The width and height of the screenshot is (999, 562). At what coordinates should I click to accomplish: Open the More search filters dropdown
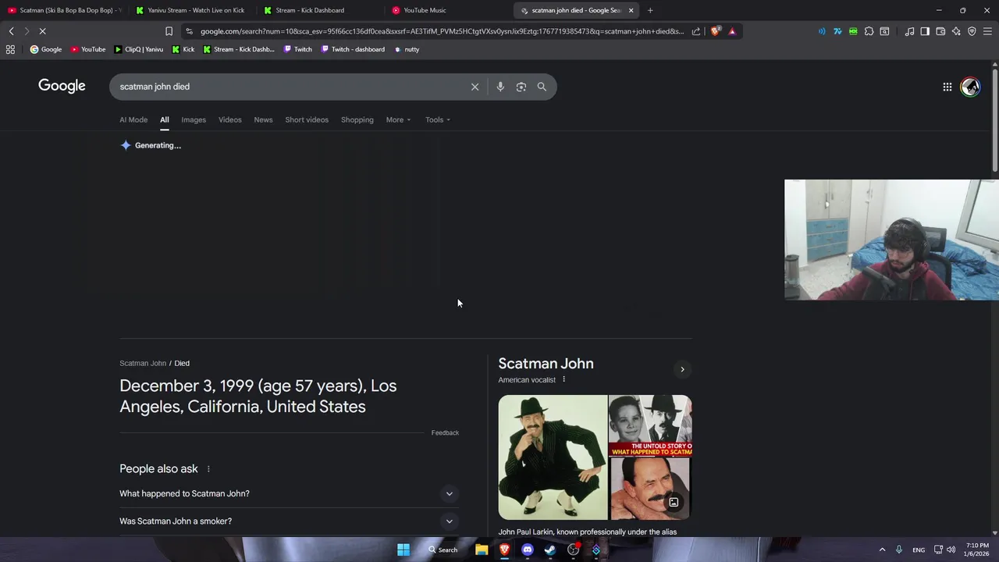398,119
